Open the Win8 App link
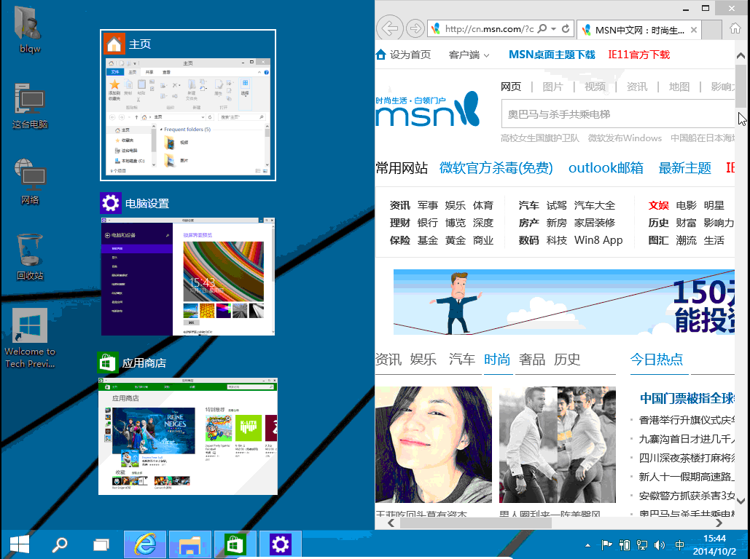 (x=598, y=240)
